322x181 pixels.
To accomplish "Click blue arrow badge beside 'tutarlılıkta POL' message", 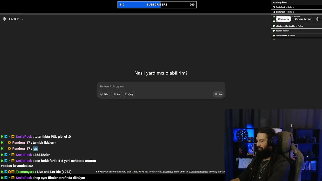I will point(6,137).
